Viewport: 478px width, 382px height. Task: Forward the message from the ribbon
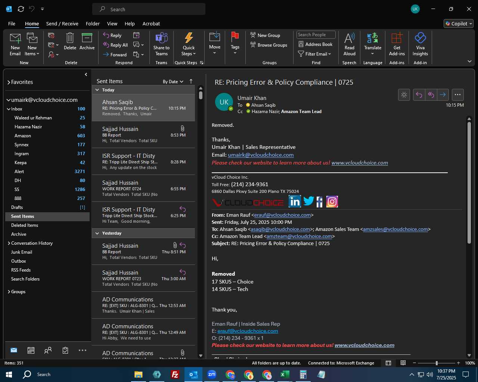point(115,54)
